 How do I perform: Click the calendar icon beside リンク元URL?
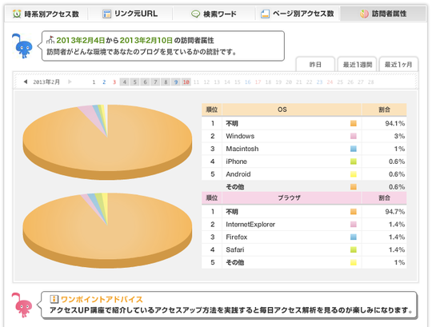(x=106, y=14)
